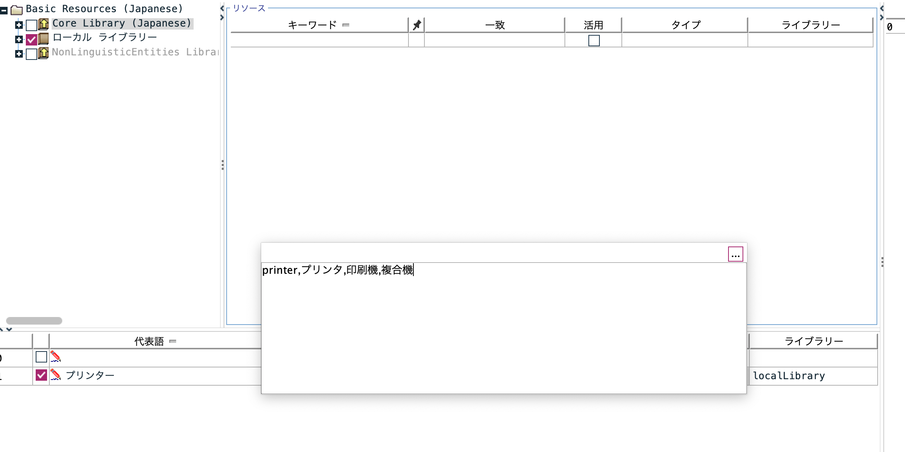Click the sort indicator beside 代表語 header
Screen dimensions: 905x452
[x=173, y=341]
